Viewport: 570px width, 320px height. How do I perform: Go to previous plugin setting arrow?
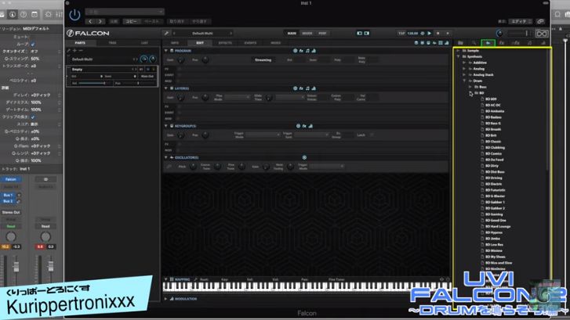(90, 21)
